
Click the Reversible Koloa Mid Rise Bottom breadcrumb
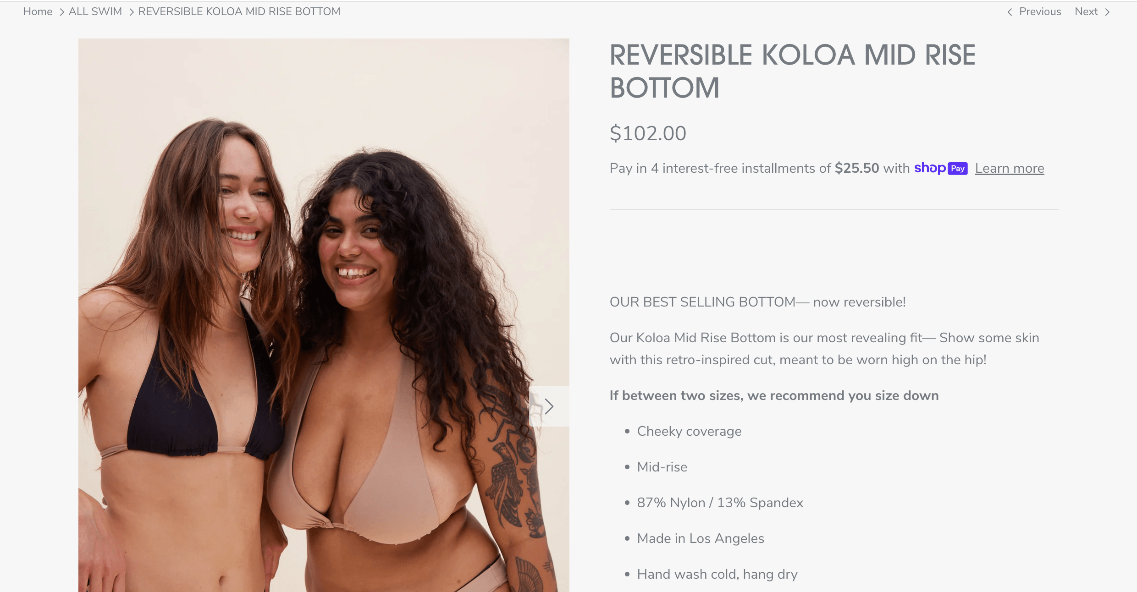click(x=239, y=11)
